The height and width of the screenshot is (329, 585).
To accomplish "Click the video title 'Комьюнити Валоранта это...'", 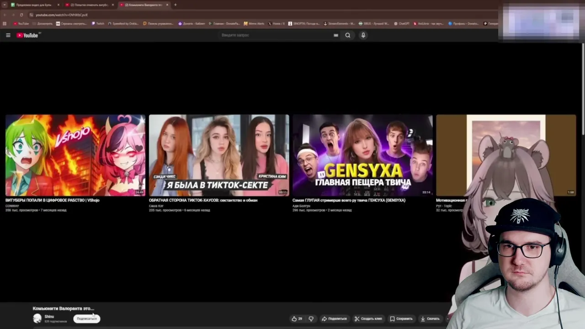I will 63,308.
